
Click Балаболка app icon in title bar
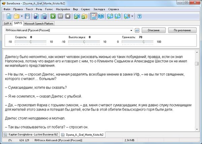point(4,3)
